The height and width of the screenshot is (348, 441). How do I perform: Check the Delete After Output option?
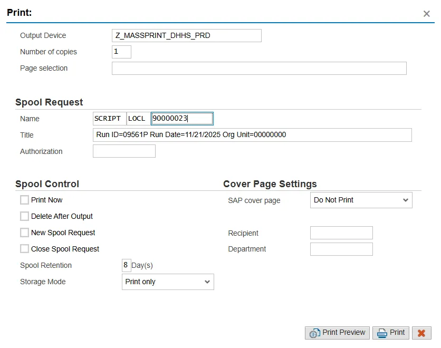click(24, 216)
